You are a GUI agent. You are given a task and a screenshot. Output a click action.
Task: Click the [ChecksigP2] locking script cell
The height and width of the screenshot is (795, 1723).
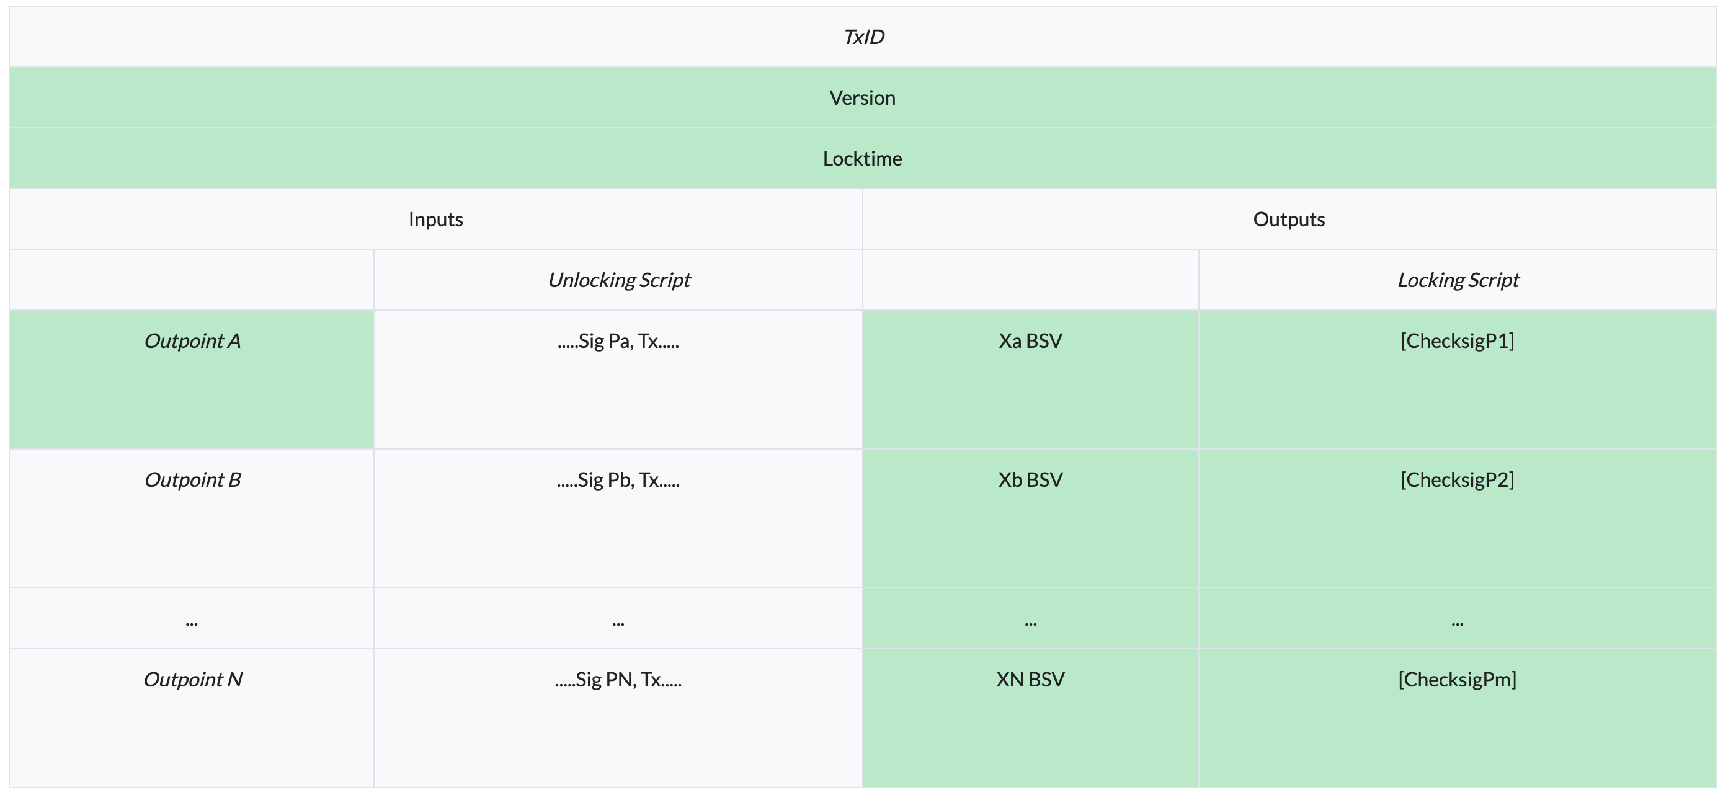1457,480
